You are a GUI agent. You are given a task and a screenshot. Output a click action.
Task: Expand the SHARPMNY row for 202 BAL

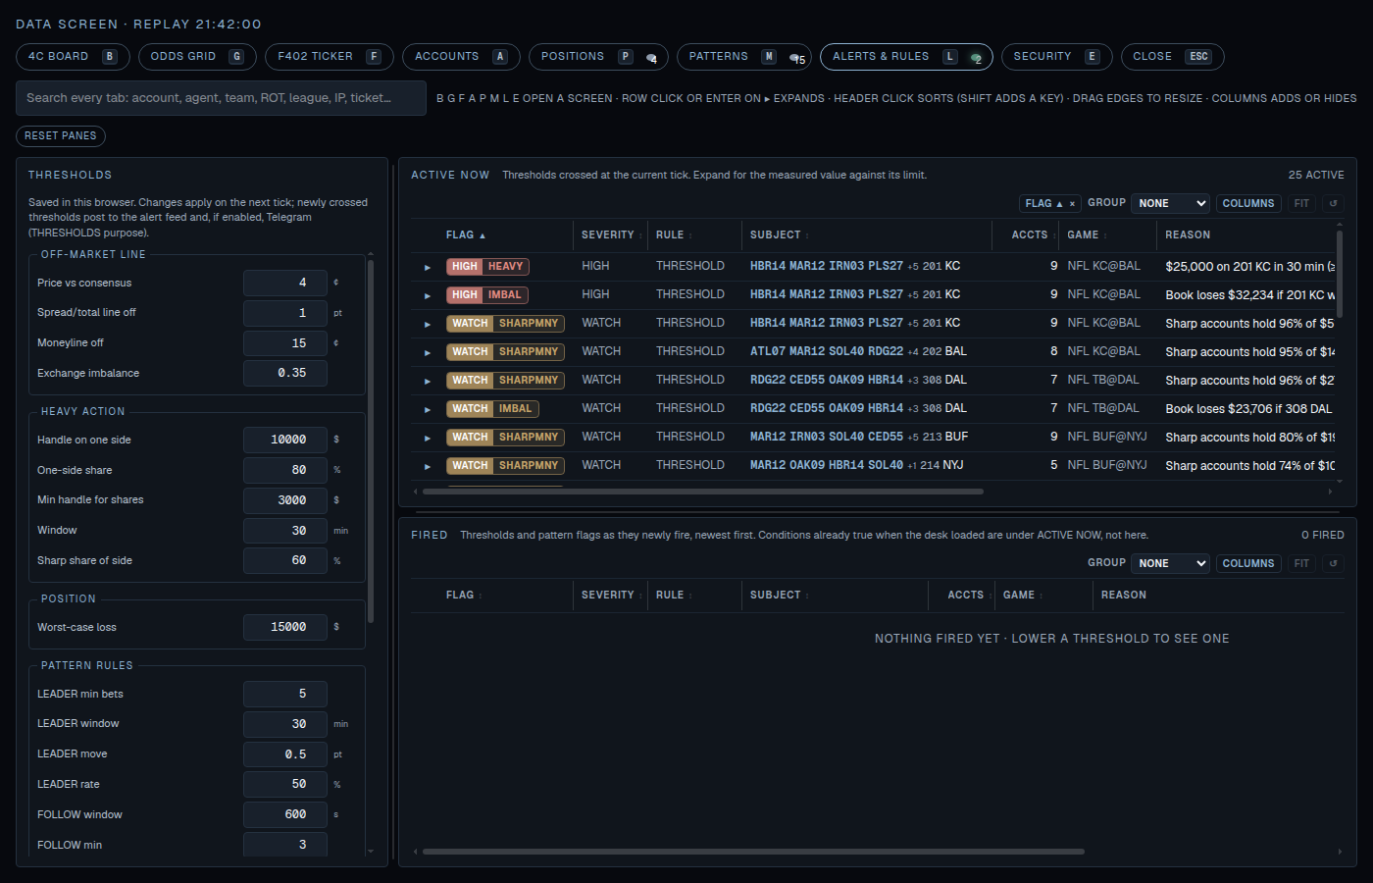pos(428,352)
